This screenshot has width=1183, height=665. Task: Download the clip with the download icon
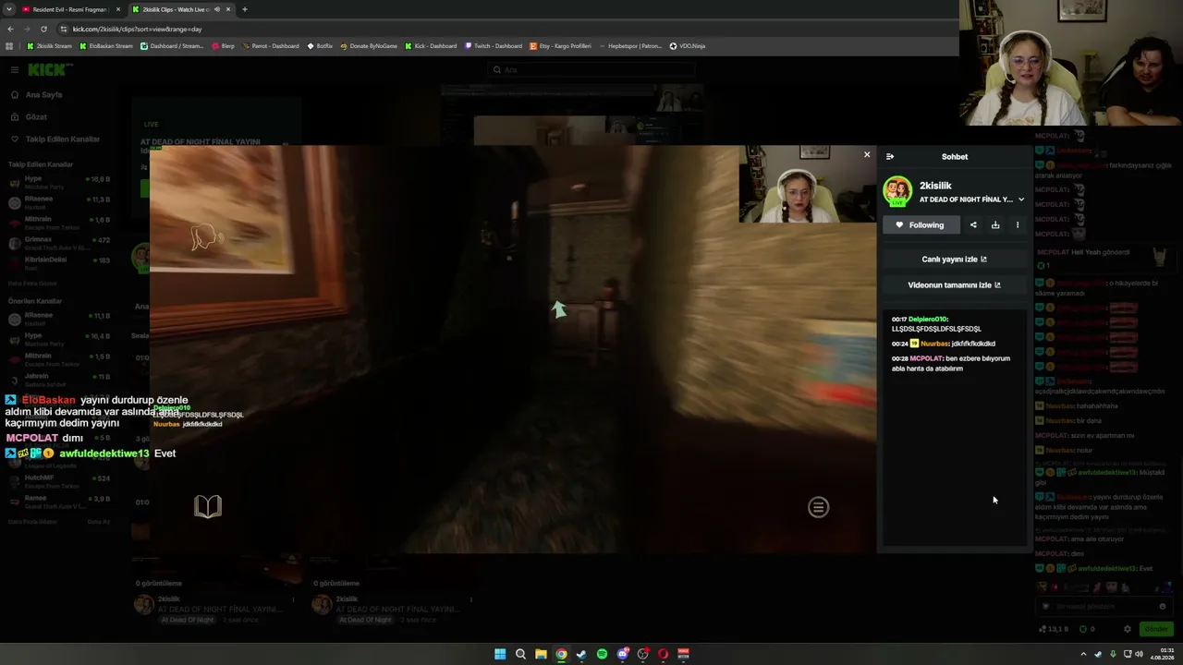[x=995, y=225]
